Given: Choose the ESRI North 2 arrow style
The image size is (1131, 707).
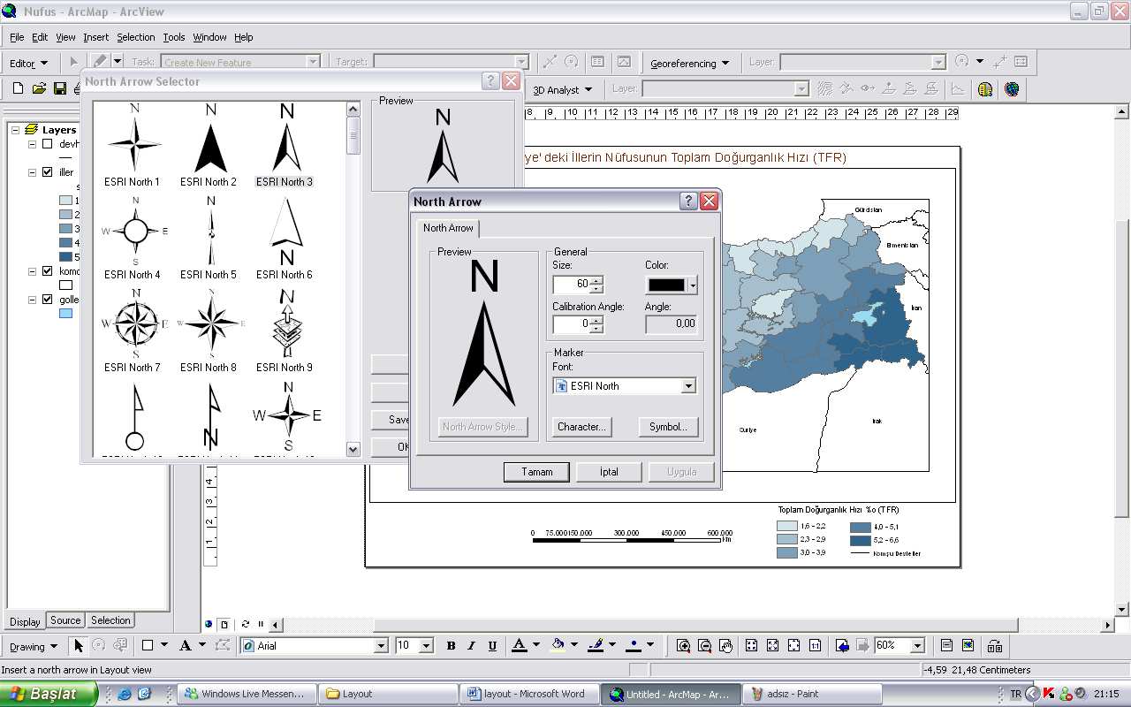Looking at the screenshot, I should 209,146.
